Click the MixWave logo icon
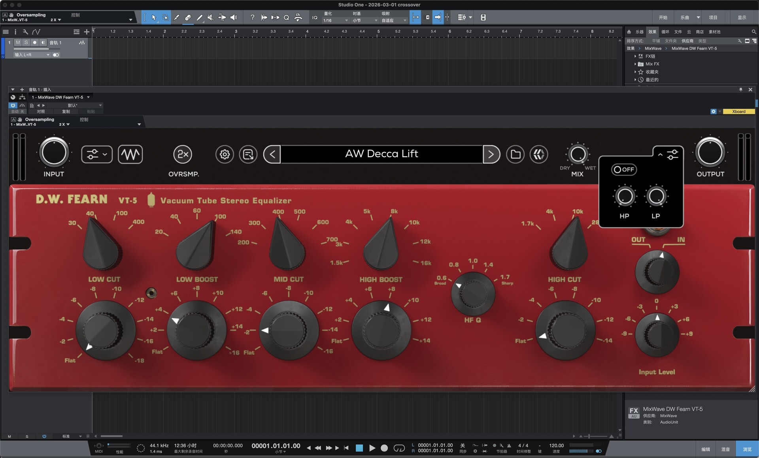759x458 pixels. [x=539, y=154]
